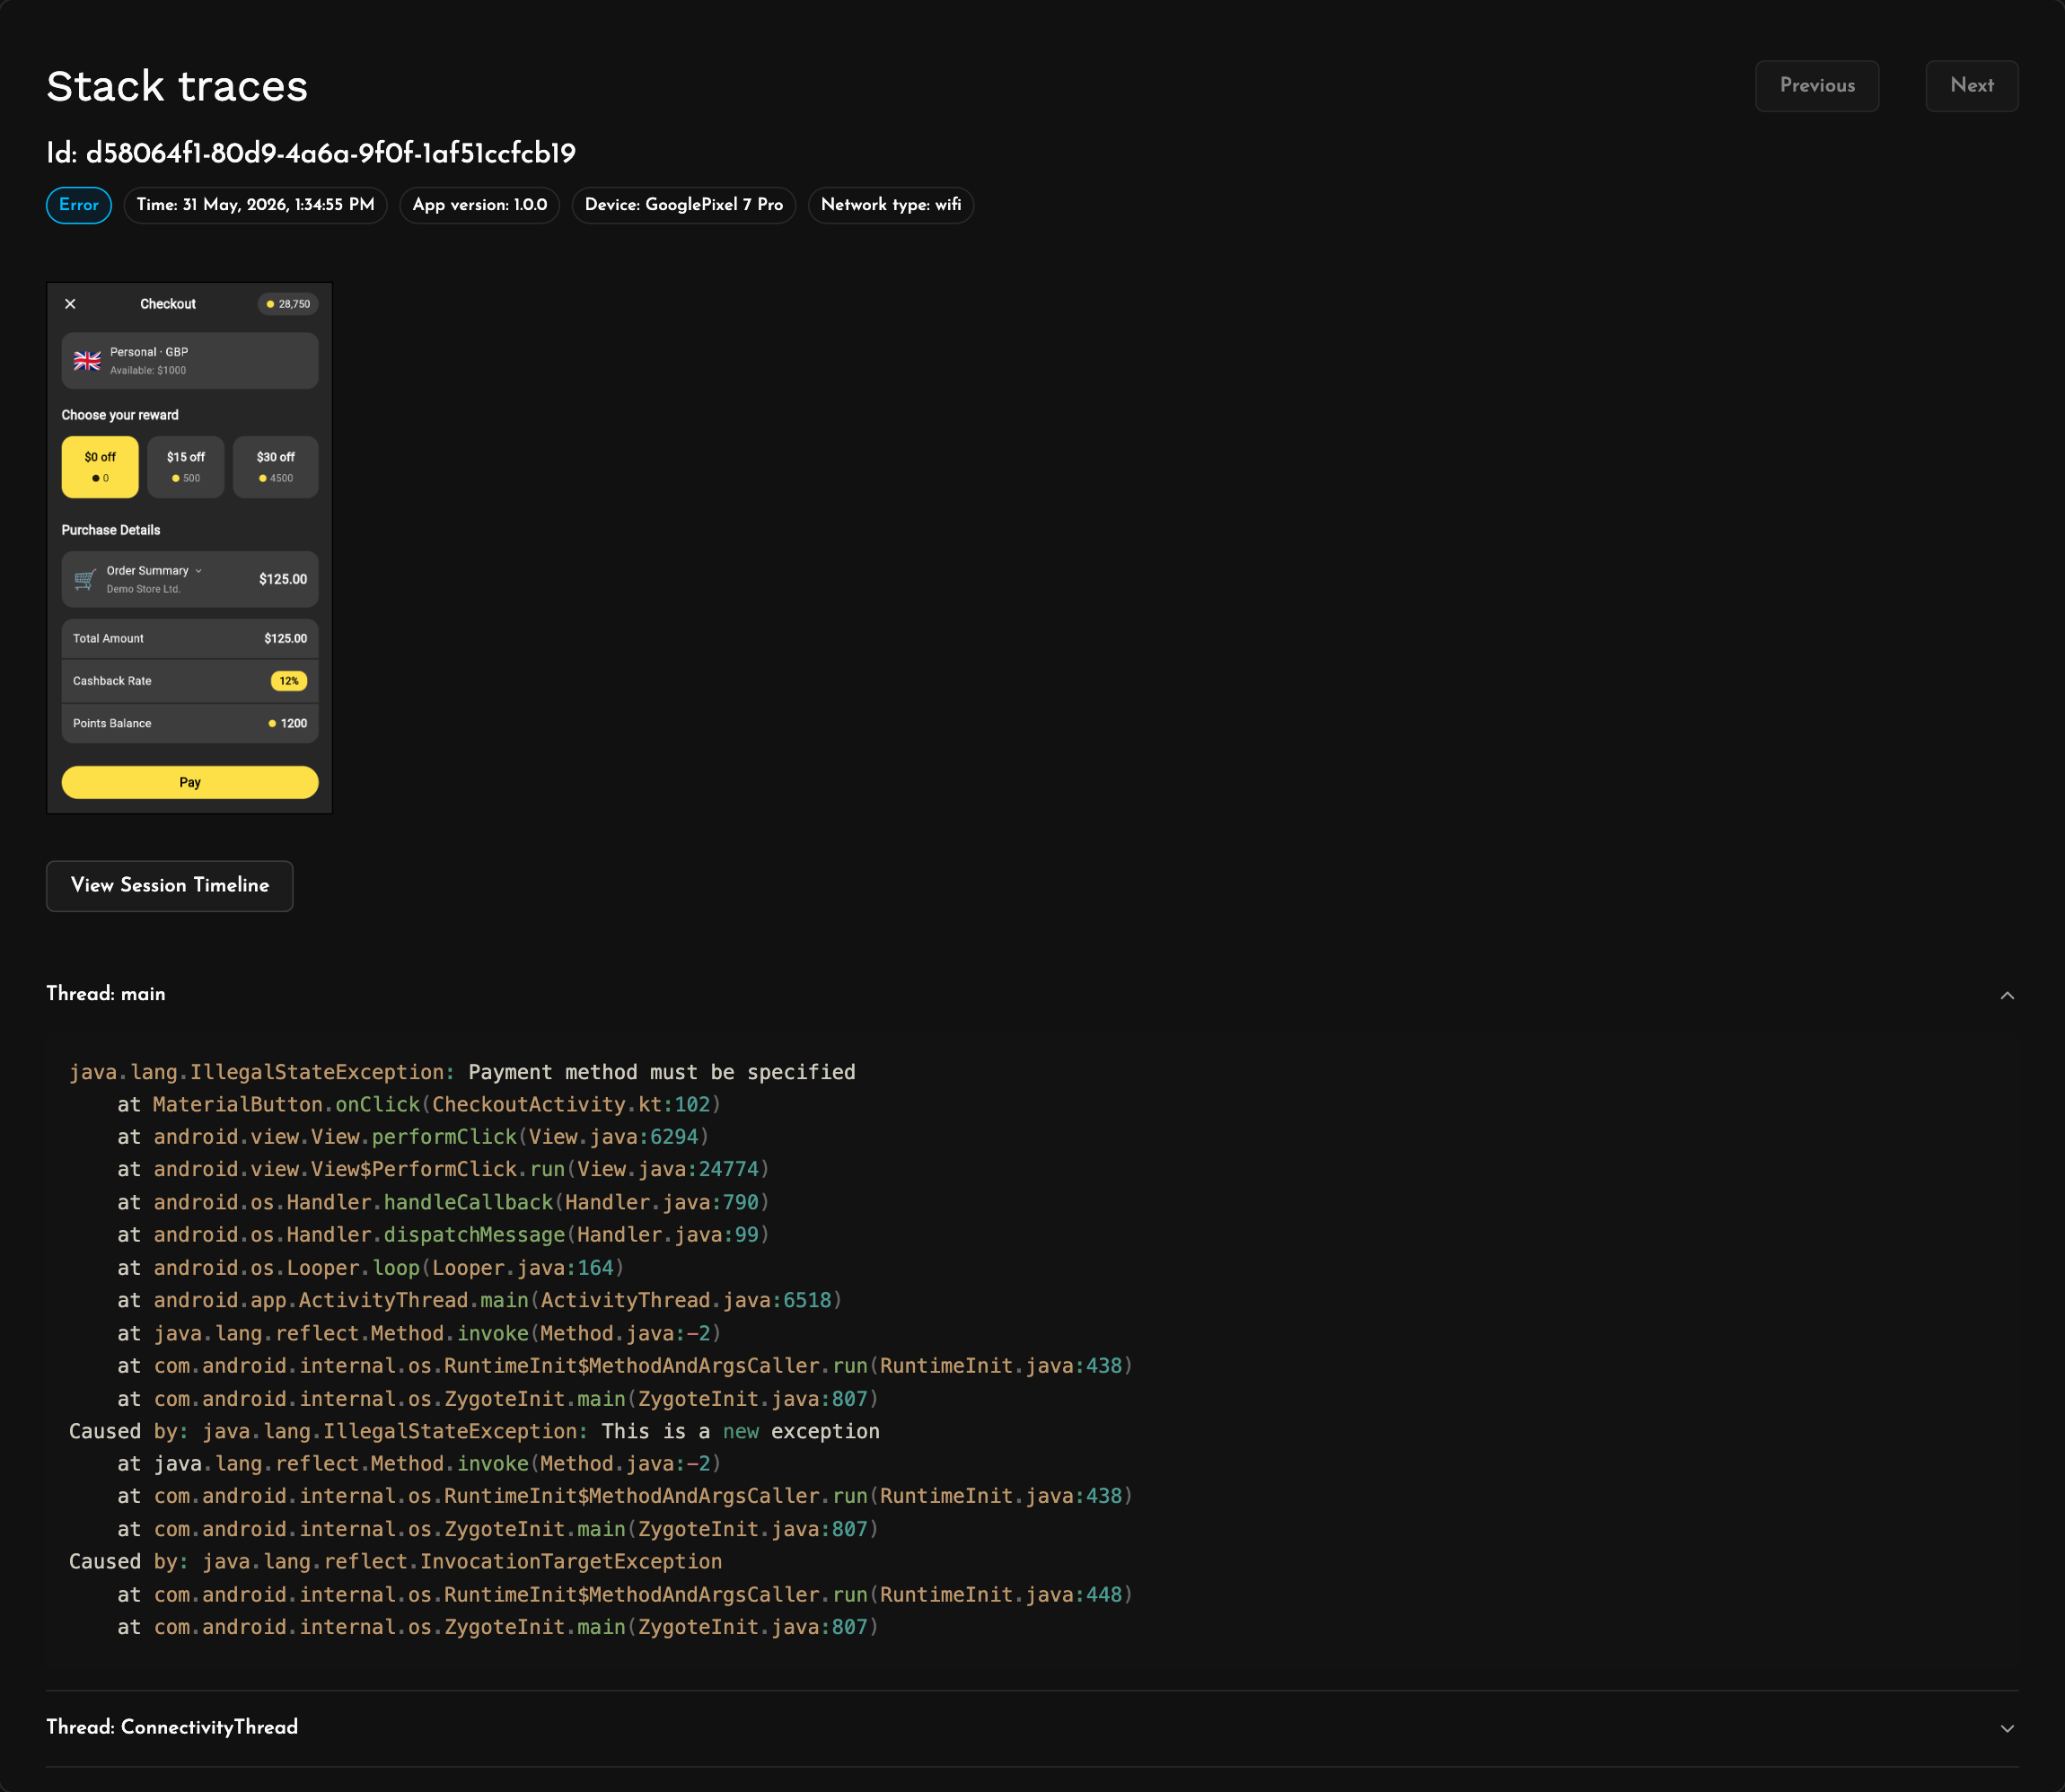The image size is (2065, 1792).
Task: Click the 'Payment method must be specified' line
Action: (462, 1072)
